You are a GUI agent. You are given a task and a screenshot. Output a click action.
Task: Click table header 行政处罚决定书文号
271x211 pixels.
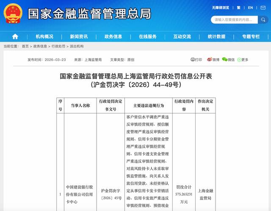(111, 105)
